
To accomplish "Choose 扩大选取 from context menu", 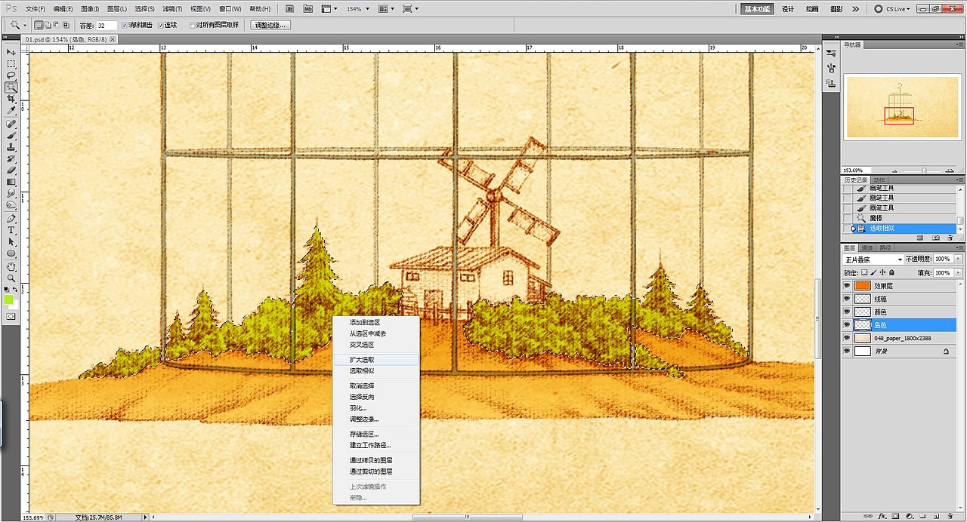I will (x=375, y=360).
